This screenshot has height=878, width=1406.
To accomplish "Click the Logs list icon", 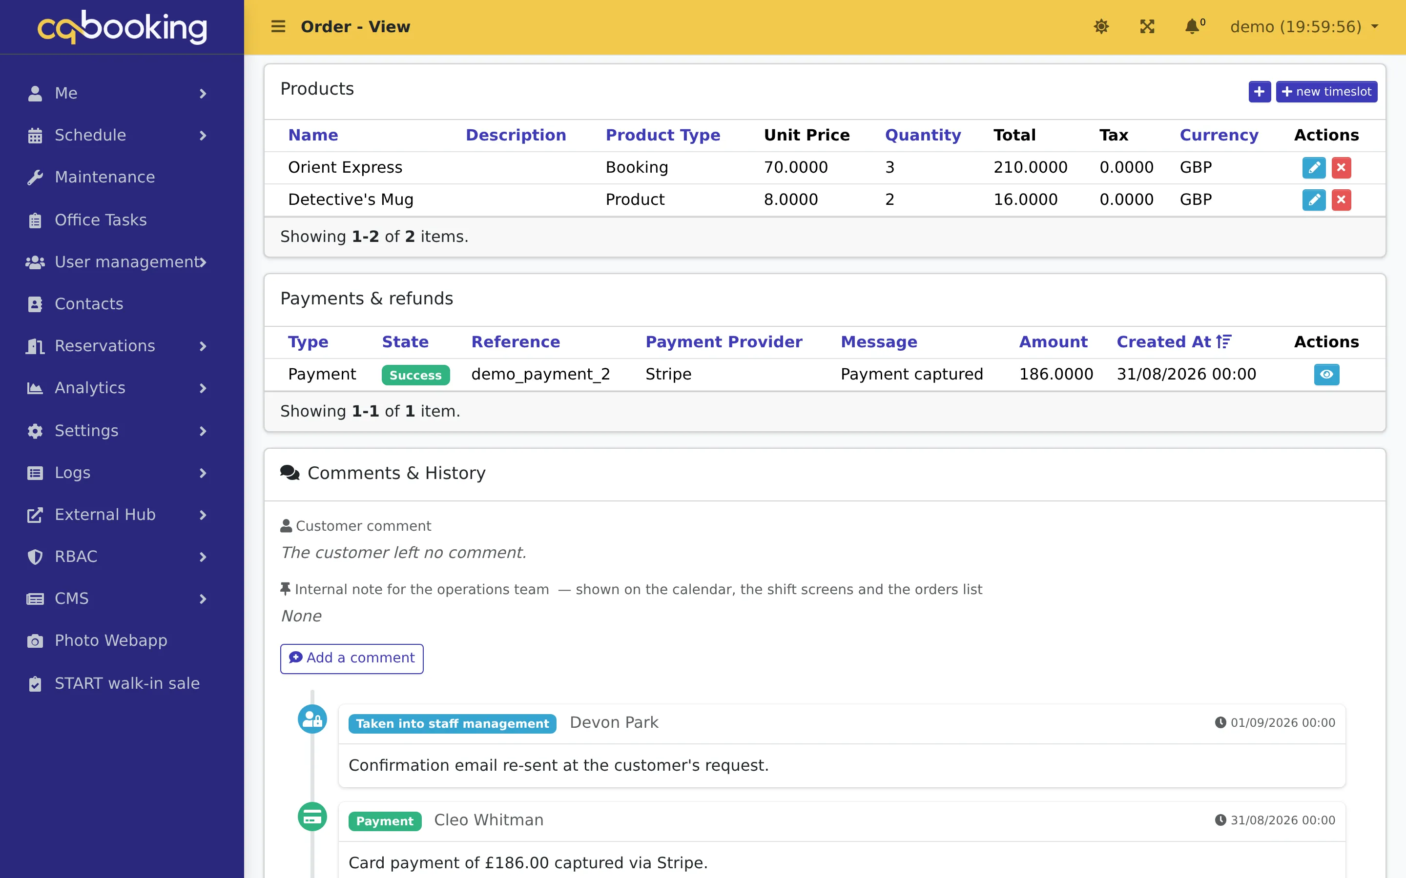I will [35, 473].
